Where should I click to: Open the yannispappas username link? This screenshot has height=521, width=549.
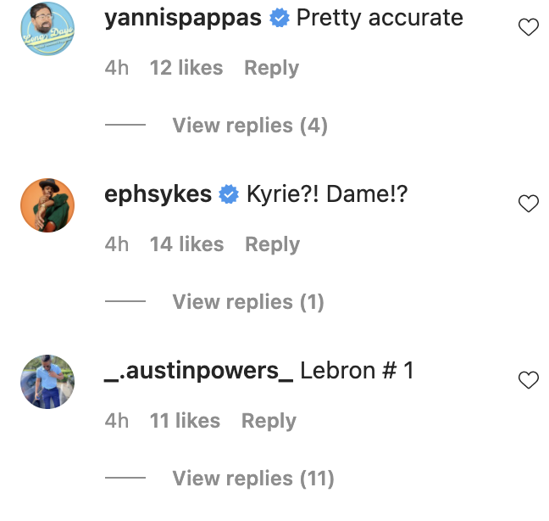click(x=182, y=19)
